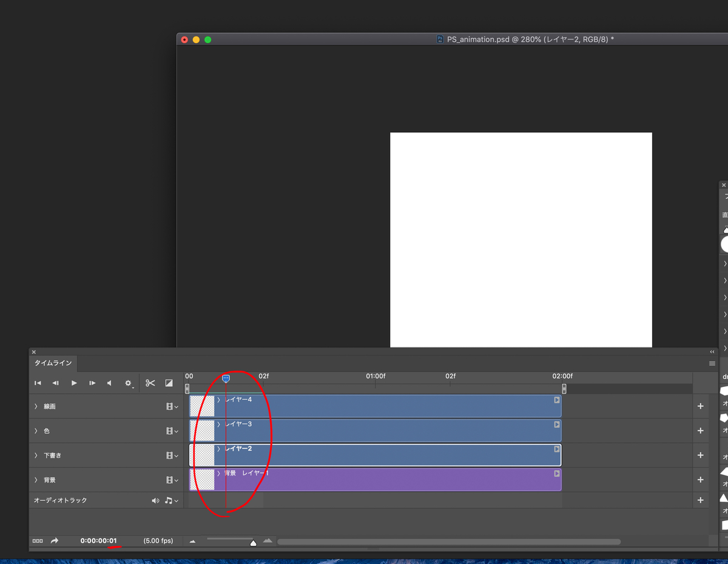Screen dimensions: 728x564
Task: Click the work area end handle
Action: coord(564,389)
